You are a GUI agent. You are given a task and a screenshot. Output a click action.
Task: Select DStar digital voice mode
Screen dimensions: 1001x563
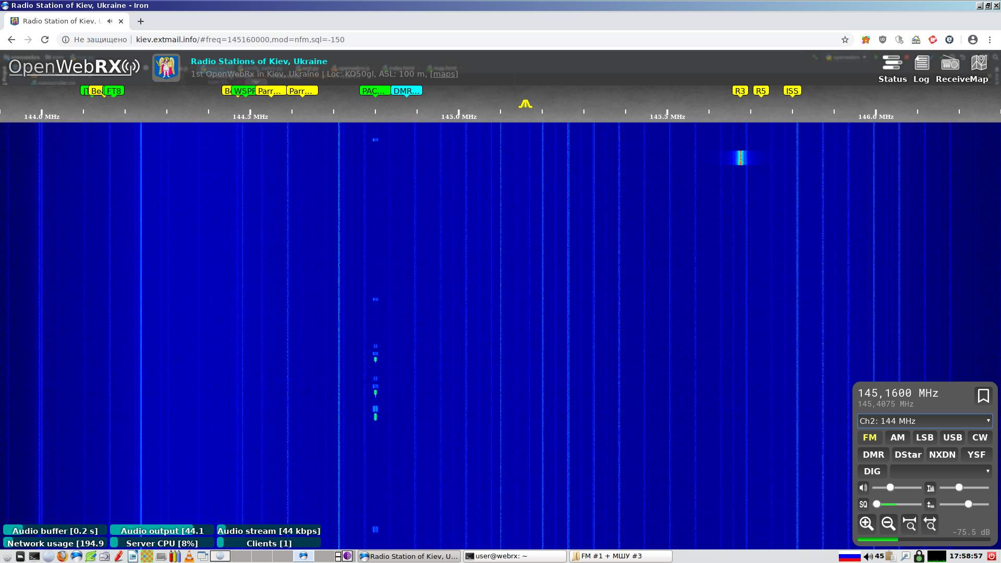coord(908,455)
